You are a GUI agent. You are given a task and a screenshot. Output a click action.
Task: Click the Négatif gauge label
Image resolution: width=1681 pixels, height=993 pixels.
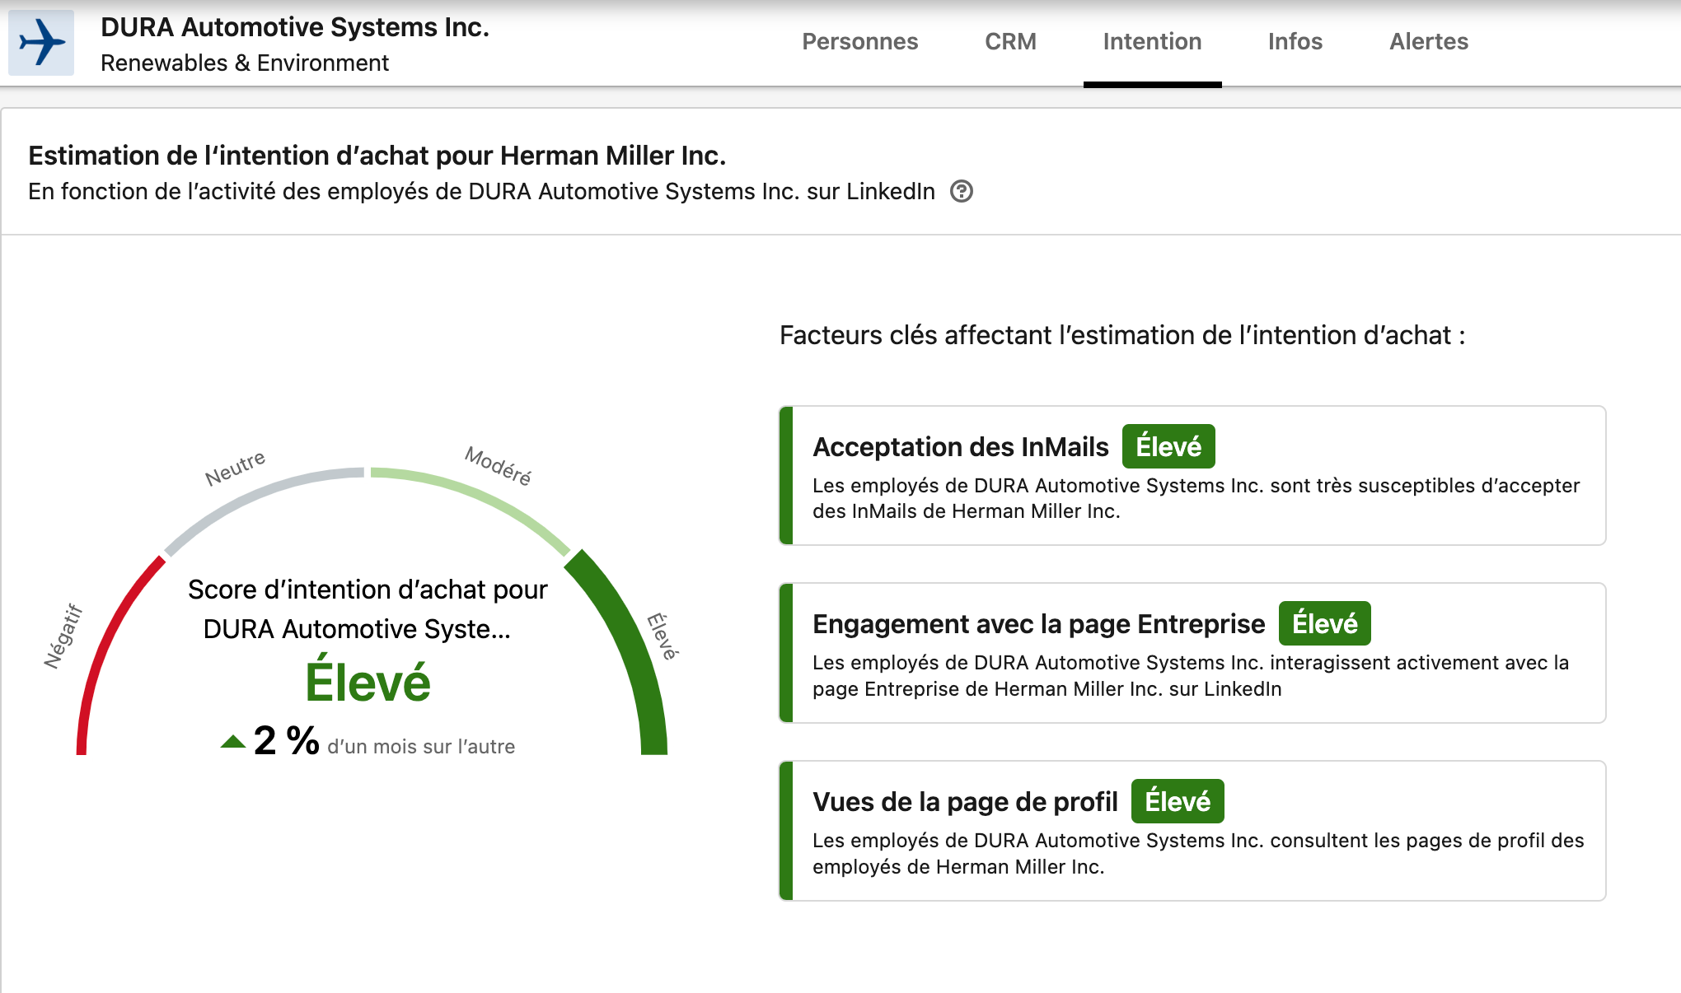pyautogui.click(x=63, y=636)
